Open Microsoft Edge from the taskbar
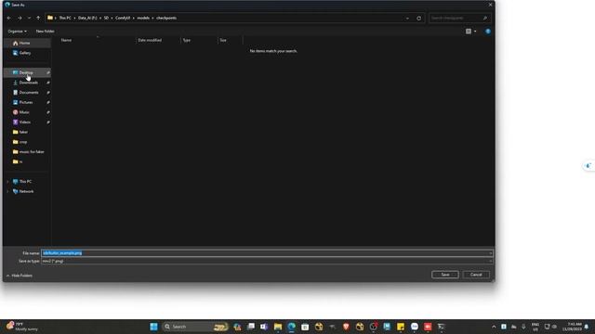The image size is (595, 334). (x=291, y=327)
